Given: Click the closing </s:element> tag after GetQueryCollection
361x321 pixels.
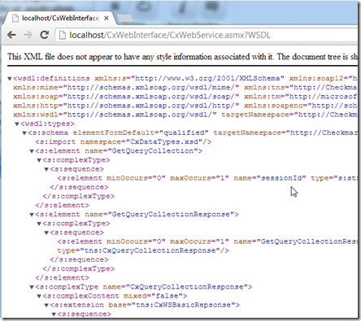Looking at the screenshot, I should (x=62, y=206).
